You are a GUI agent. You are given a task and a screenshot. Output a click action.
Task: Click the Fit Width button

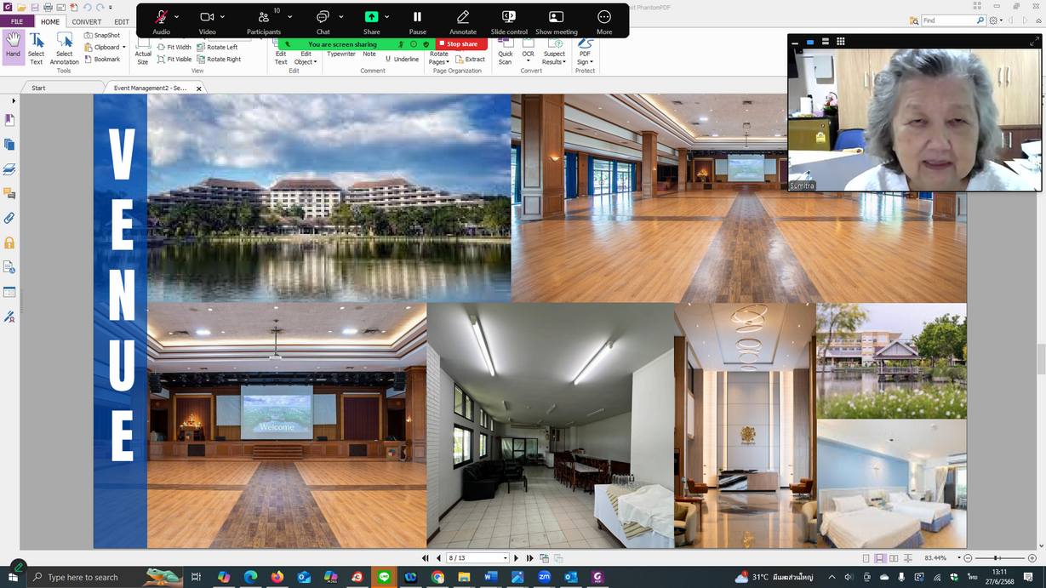point(174,48)
